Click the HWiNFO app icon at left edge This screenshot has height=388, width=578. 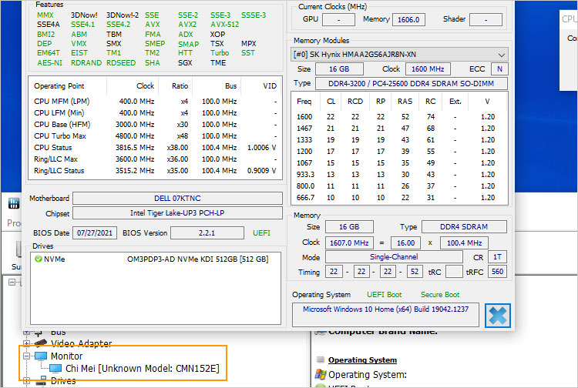pyautogui.click(x=14, y=204)
